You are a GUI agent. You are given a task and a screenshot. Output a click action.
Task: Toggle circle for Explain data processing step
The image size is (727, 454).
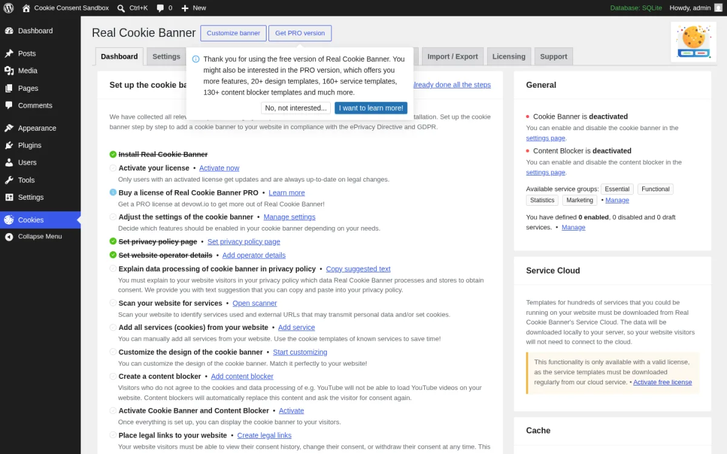113,269
